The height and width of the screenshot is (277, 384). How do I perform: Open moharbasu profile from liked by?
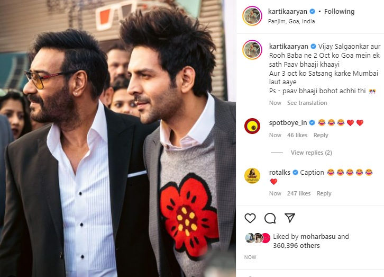coord(318,237)
